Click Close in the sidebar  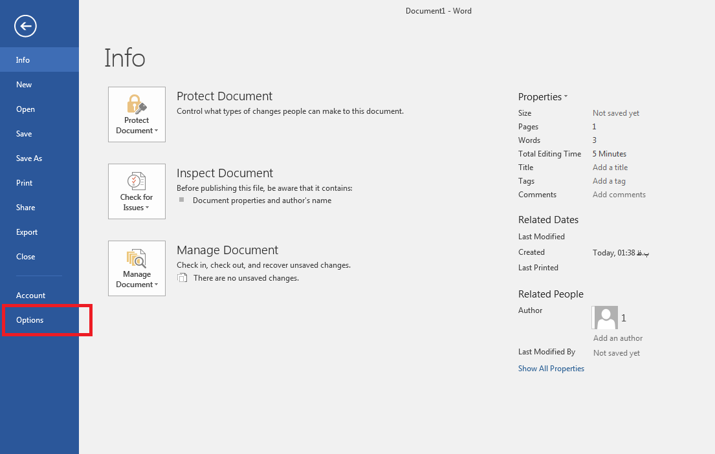39,257
